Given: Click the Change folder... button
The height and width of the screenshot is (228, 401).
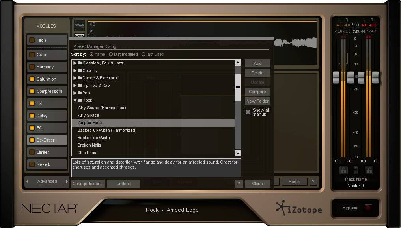Looking at the screenshot, I should tap(88, 184).
